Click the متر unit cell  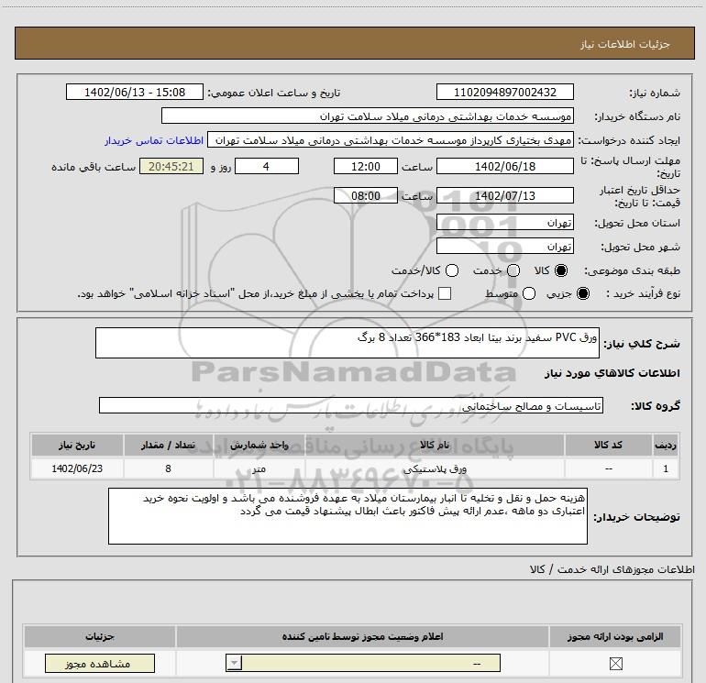(x=259, y=468)
